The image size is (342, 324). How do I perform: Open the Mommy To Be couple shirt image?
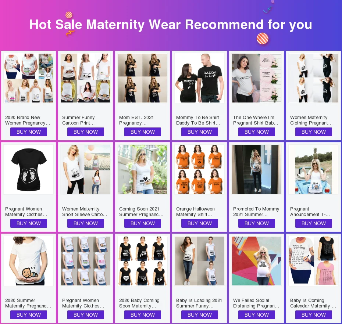point(199,78)
